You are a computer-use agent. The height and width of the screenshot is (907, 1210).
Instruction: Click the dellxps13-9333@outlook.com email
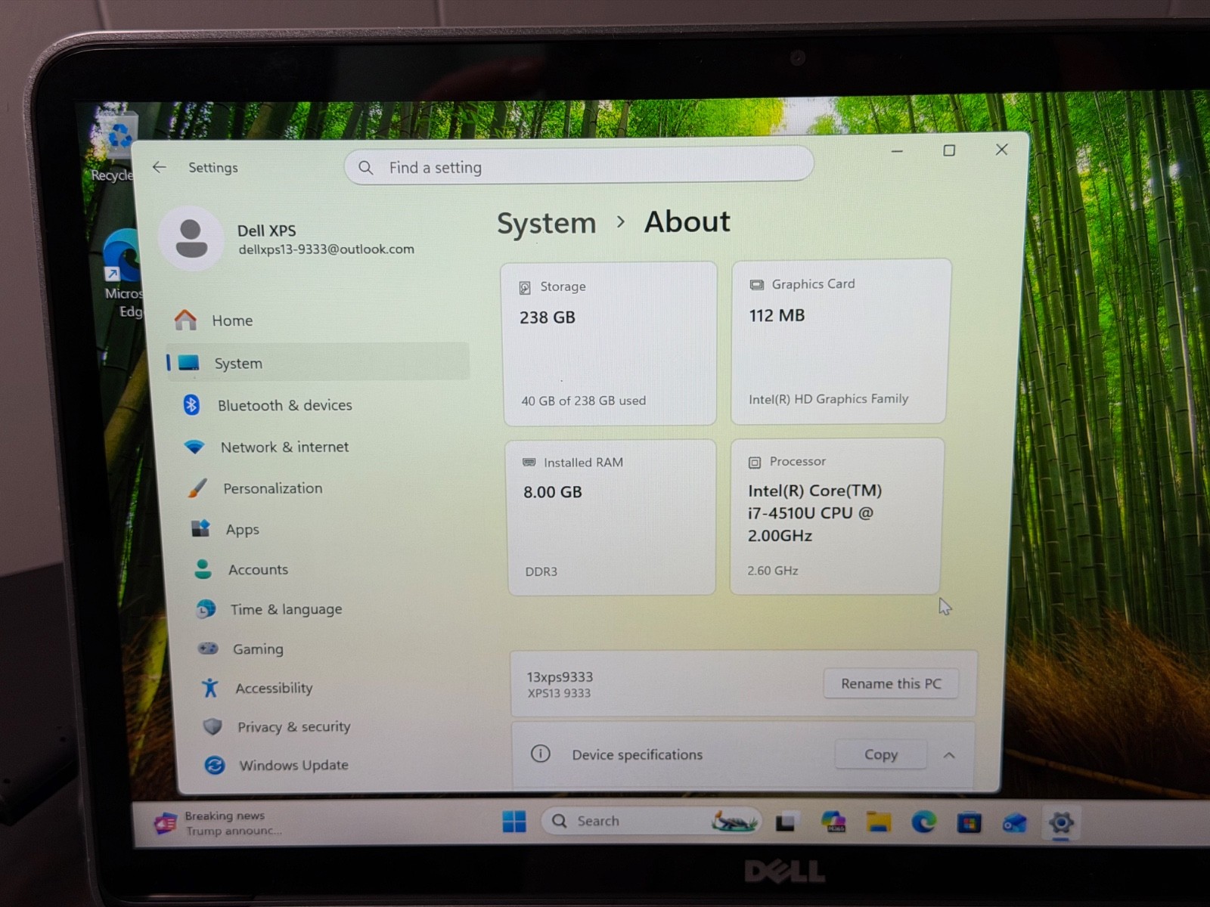326,249
